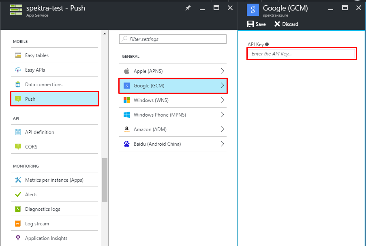Click the 'API Key' field label
The width and height of the screenshot is (366, 246).
256,44
